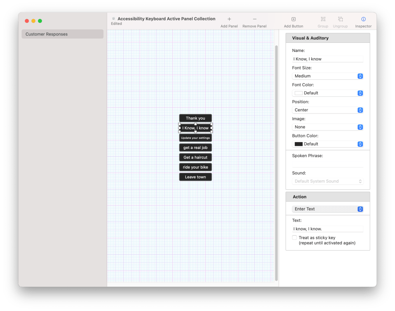Click the Add Panel plus icon
Viewport: 395px width, 311px height.
(x=229, y=19)
